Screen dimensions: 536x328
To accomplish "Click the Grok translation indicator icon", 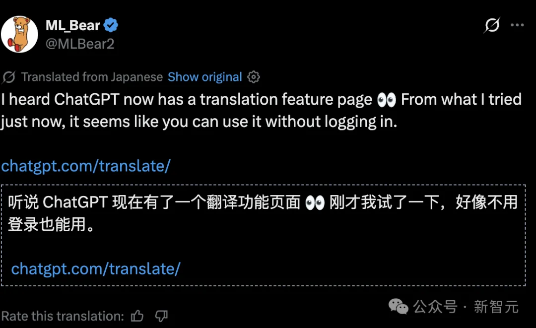I will [x=8, y=77].
